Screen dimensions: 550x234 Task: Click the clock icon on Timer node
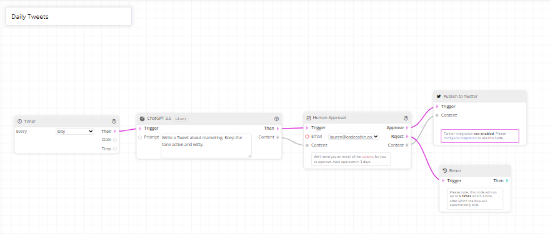(x=19, y=121)
